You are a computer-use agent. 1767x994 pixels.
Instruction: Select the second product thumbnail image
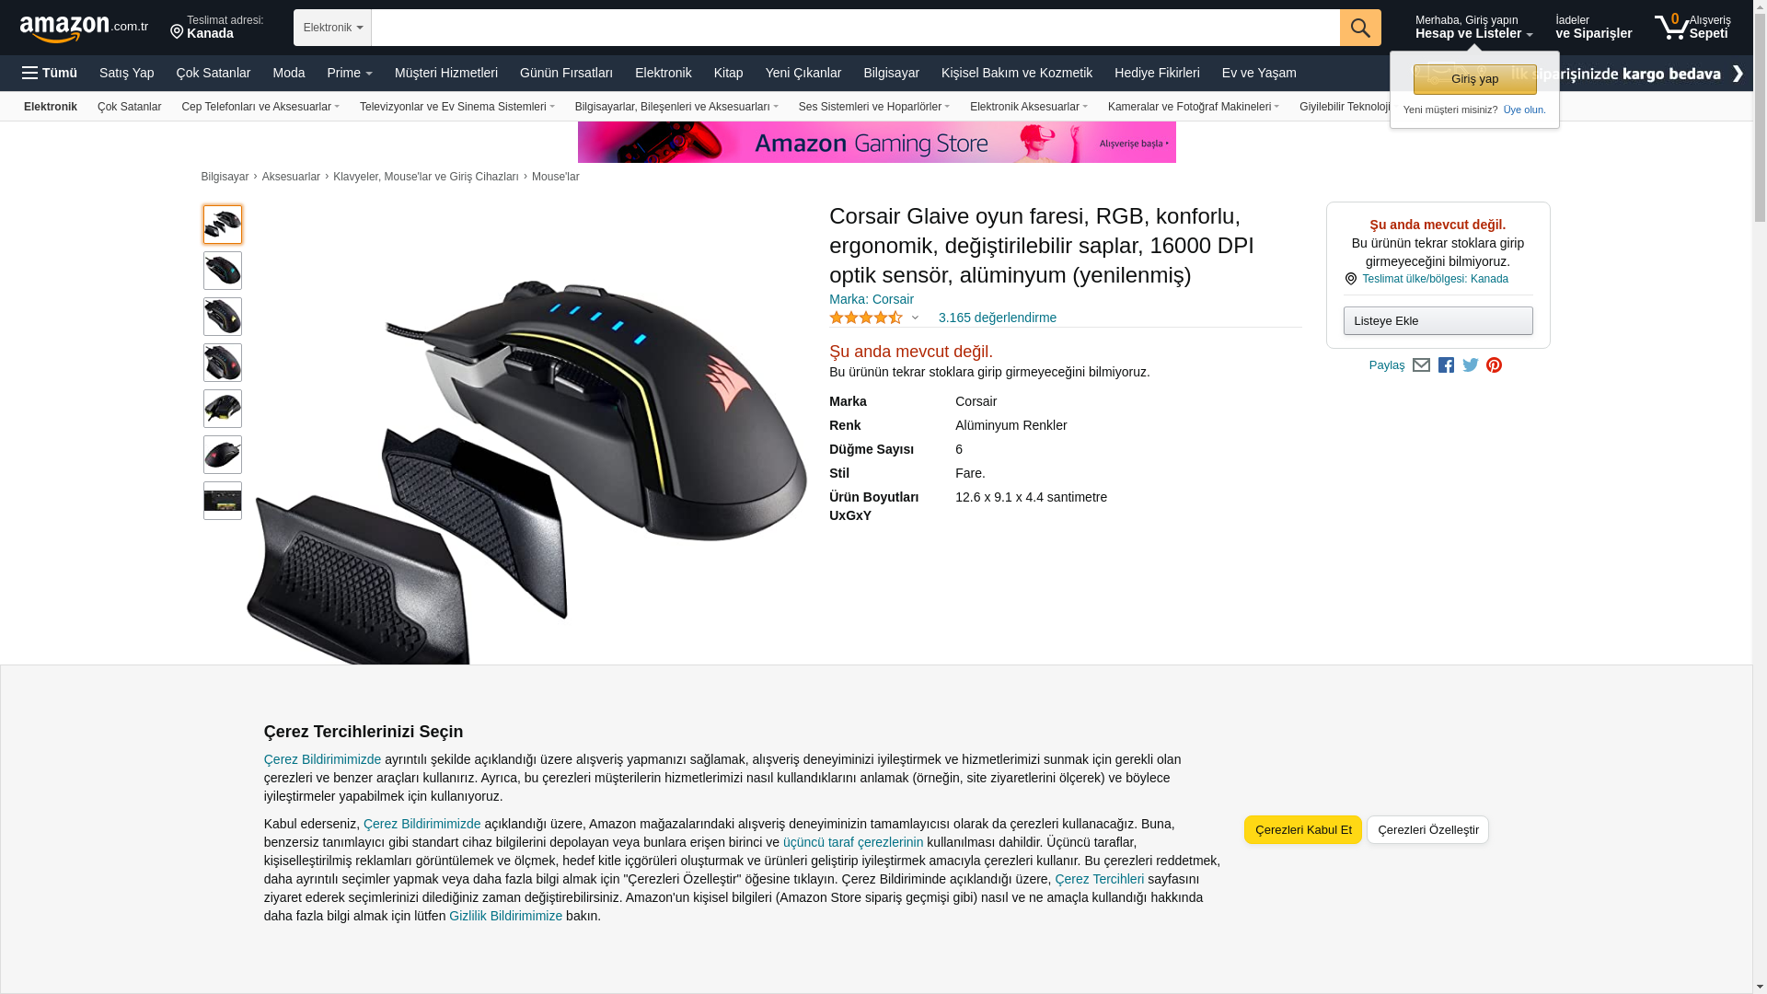(x=223, y=271)
